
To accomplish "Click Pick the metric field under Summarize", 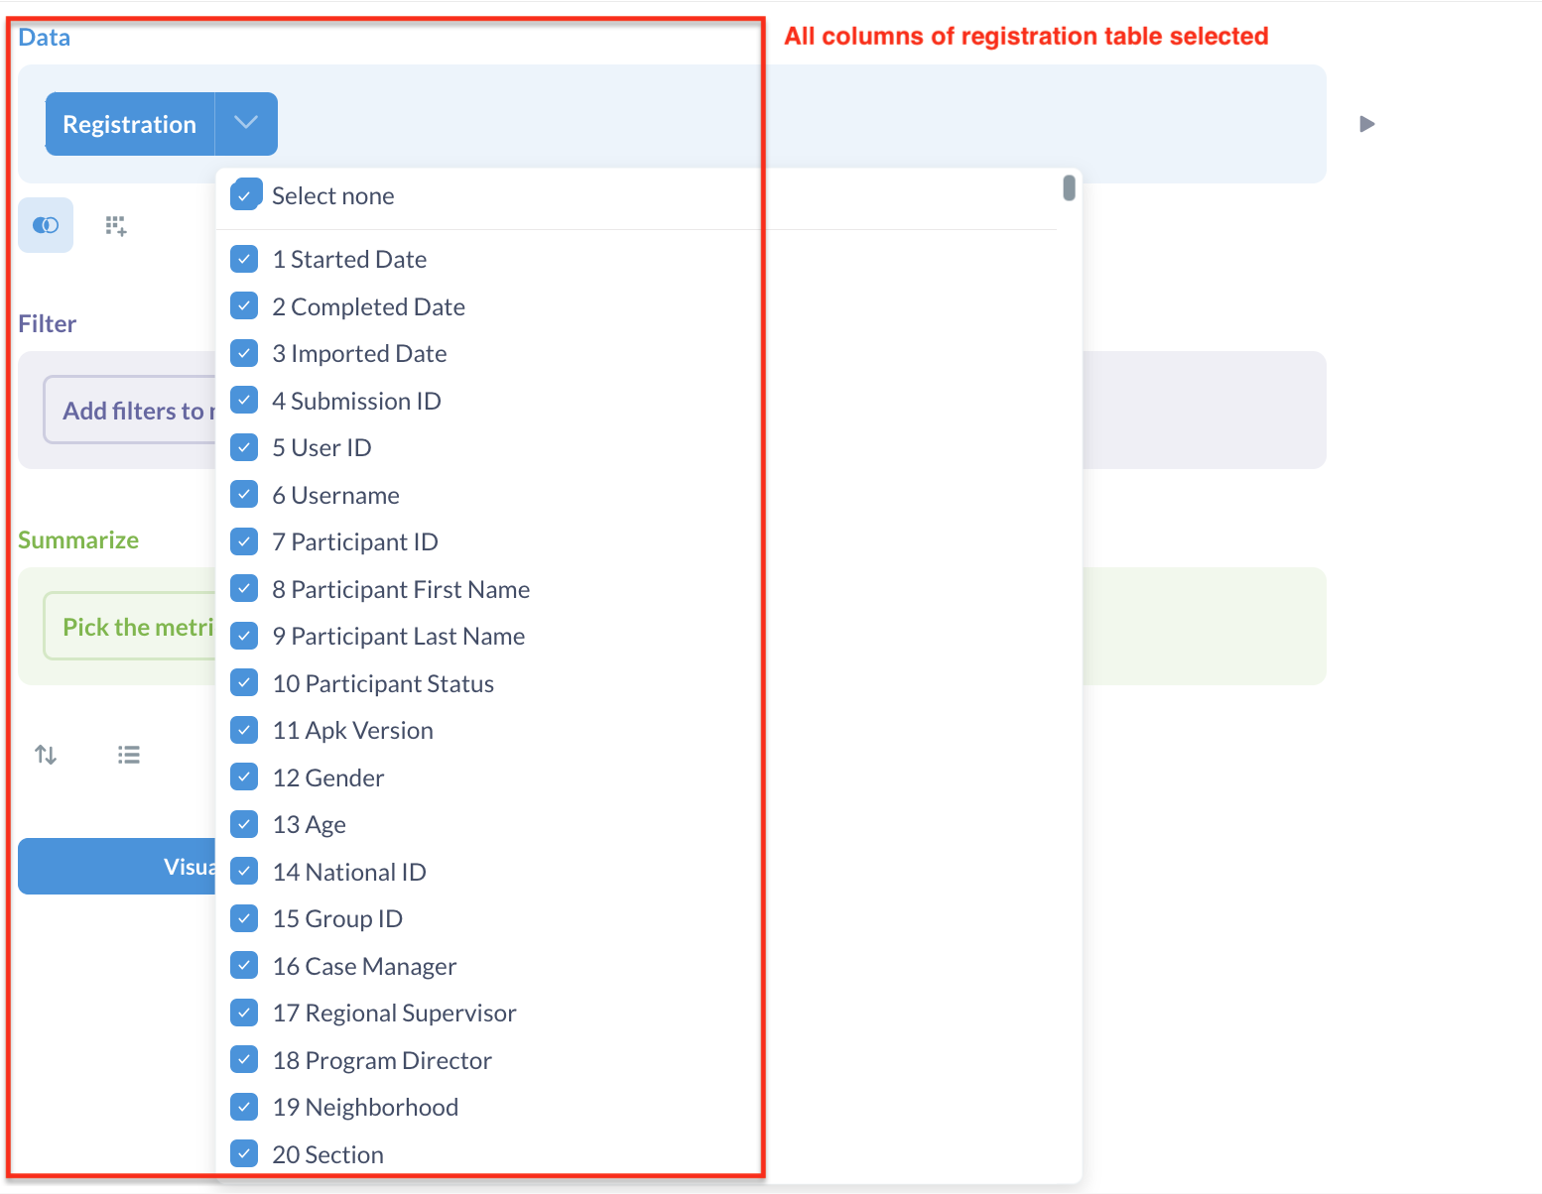I will (x=139, y=626).
